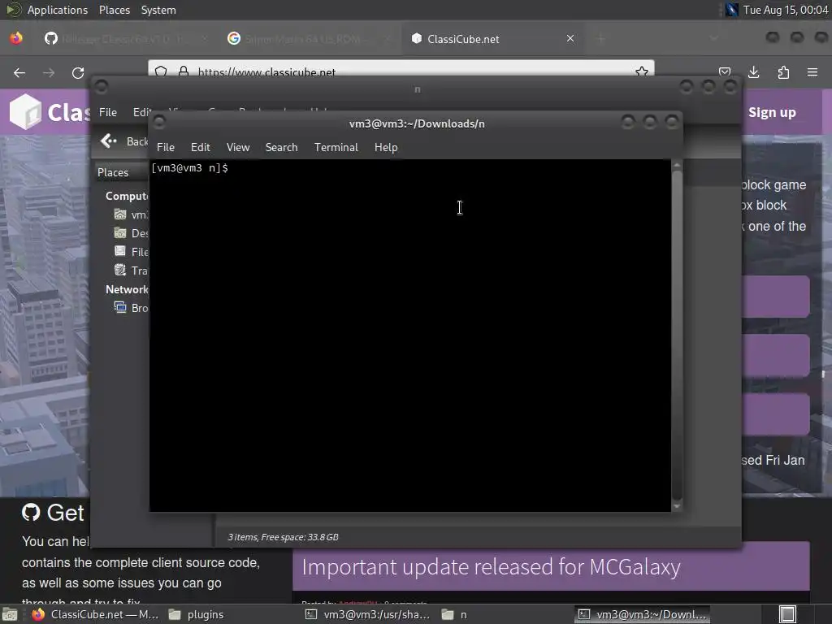This screenshot has width=832, height=624.
Task: Open the Terminal menu in terminal window
Action: tap(336, 148)
